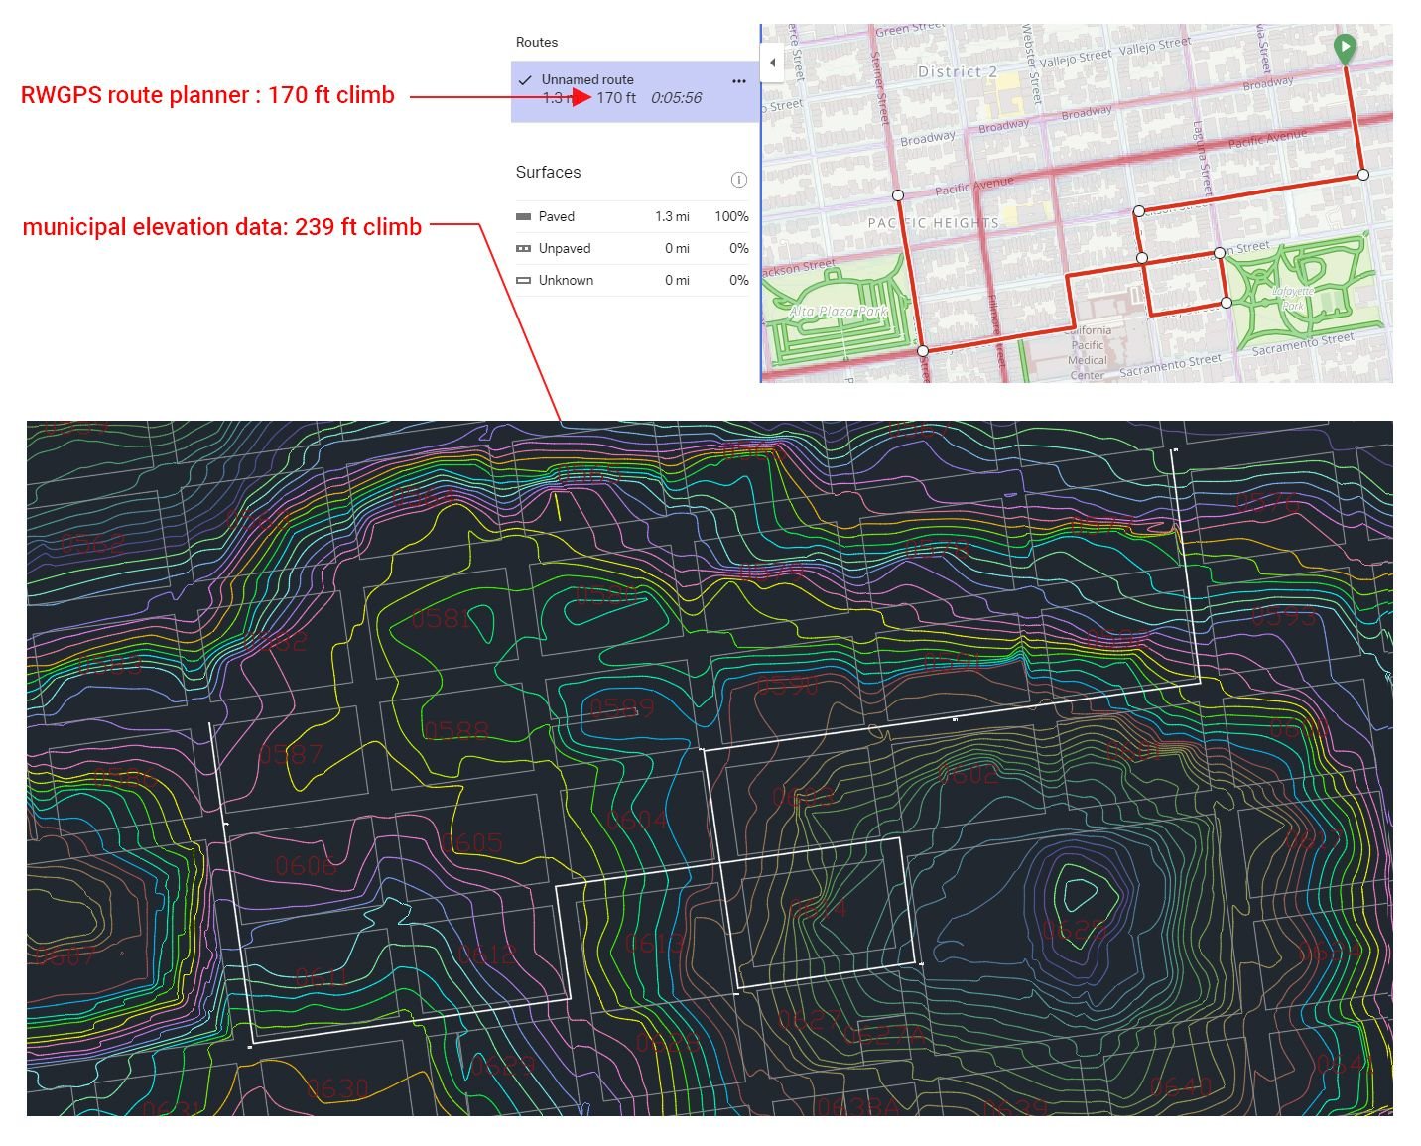This screenshot has width=1421, height=1146.
Task: Click the Unknown surface icon
Action: point(523,280)
